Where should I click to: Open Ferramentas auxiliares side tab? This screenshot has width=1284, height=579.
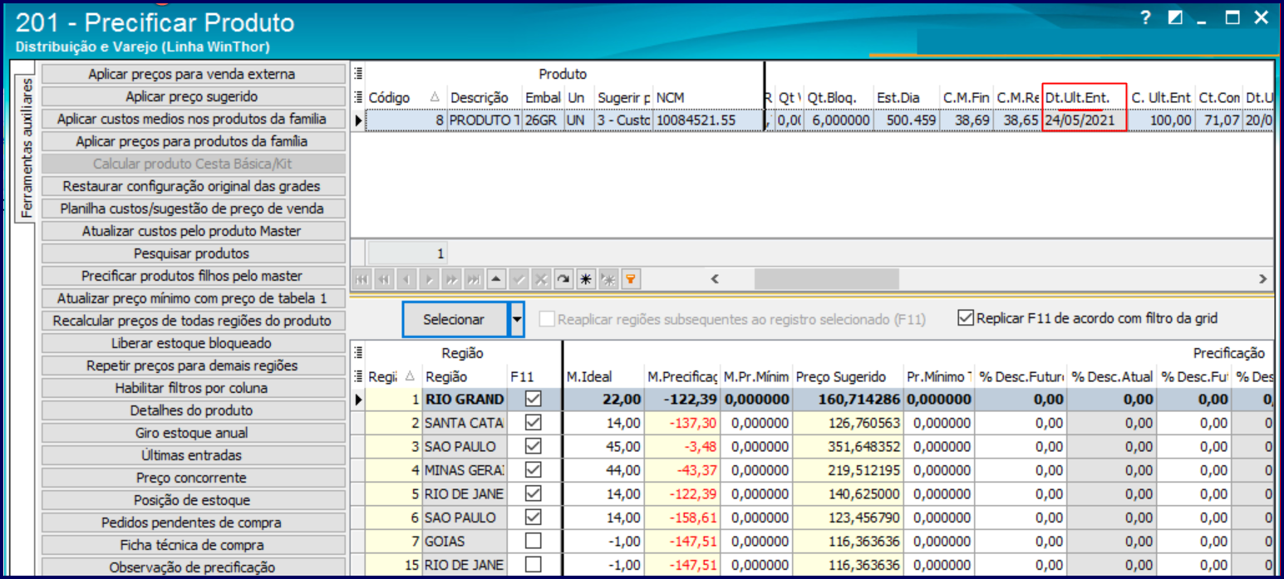pyautogui.click(x=25, y=148)
